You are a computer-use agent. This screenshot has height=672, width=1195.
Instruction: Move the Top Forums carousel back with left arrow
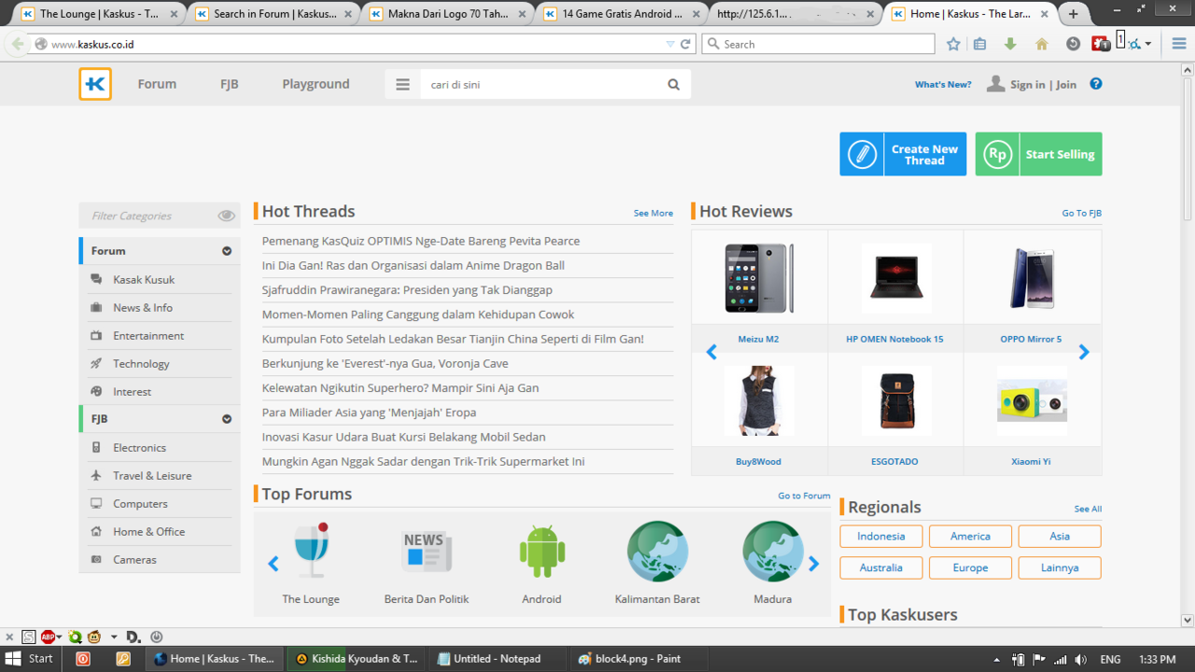[x=273, y=564]
